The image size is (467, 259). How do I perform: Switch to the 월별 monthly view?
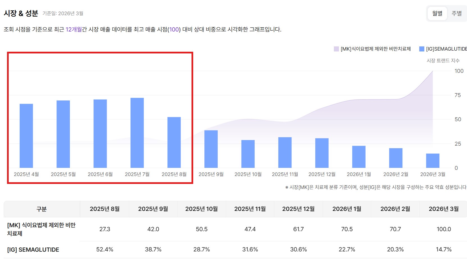(x=437, y=13)
